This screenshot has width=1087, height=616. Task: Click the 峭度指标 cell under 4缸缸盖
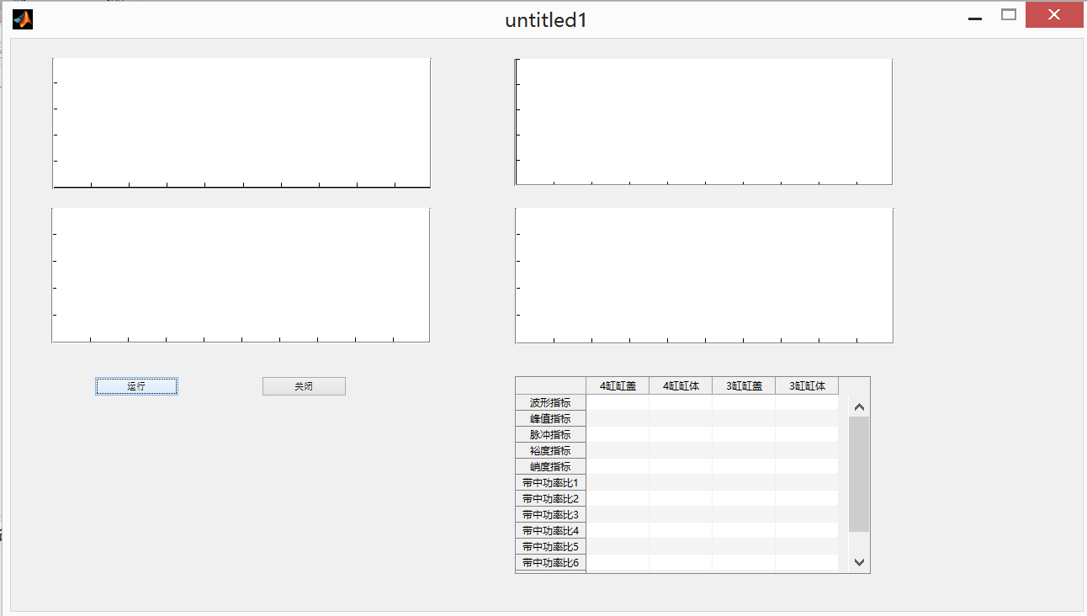pyautogui.click(x=618, y=466)
